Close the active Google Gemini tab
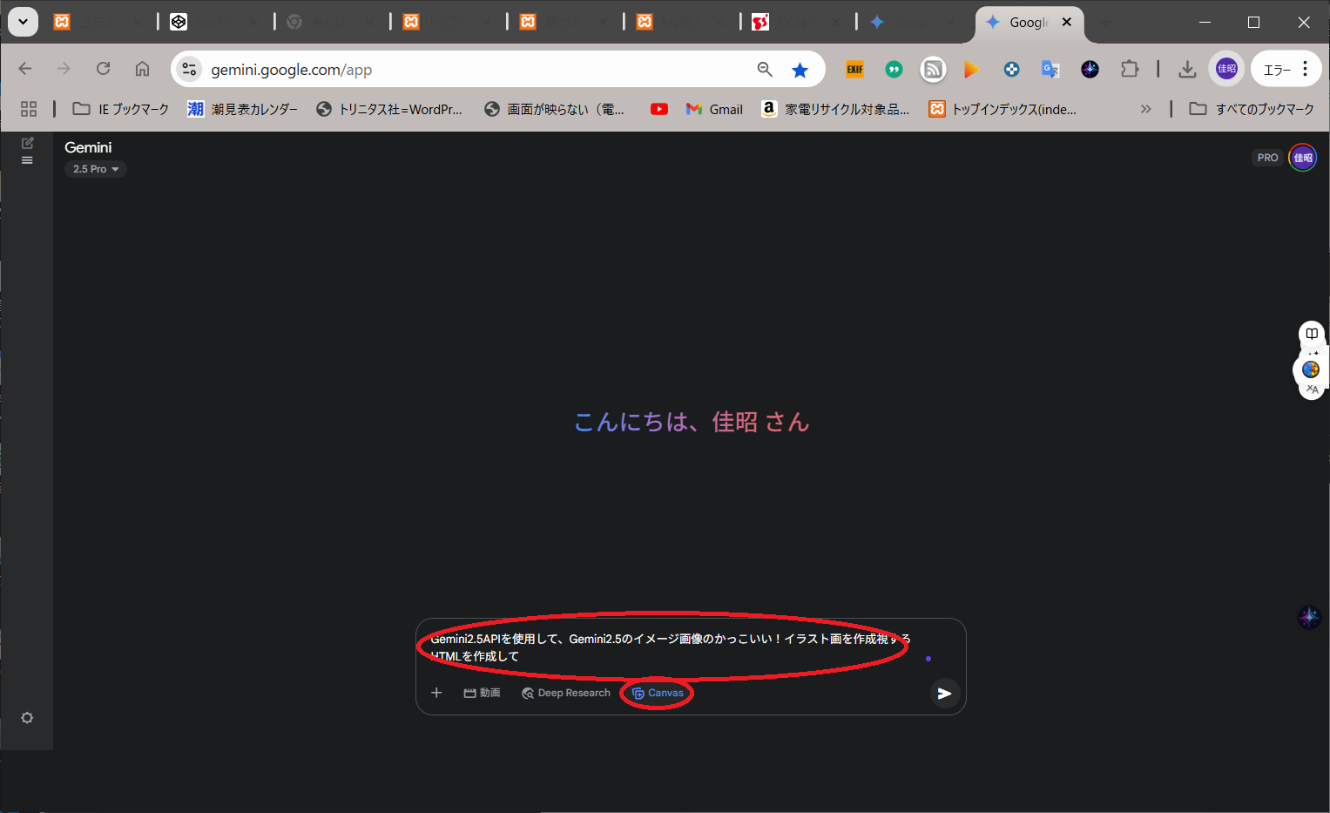 [1067, 23]
